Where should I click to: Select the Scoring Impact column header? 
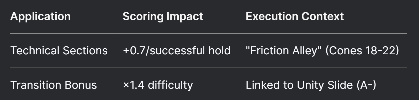click(x=163, y=16)
